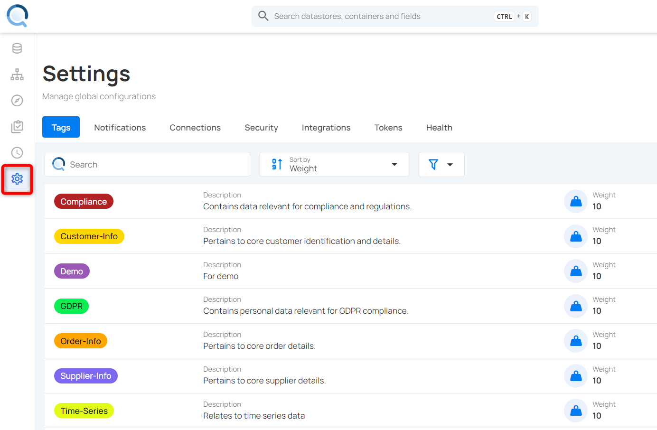Open the Security tab
The height and width of the screenshot is (430, 657).
pyautogui.click(x=262, y=128)
